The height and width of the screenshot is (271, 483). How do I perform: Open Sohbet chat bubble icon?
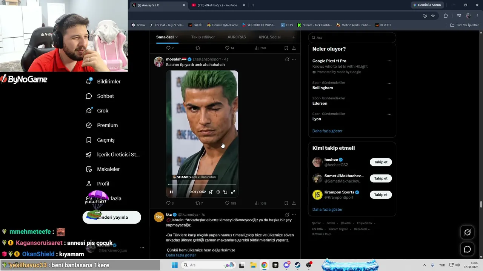coord(89,96)
